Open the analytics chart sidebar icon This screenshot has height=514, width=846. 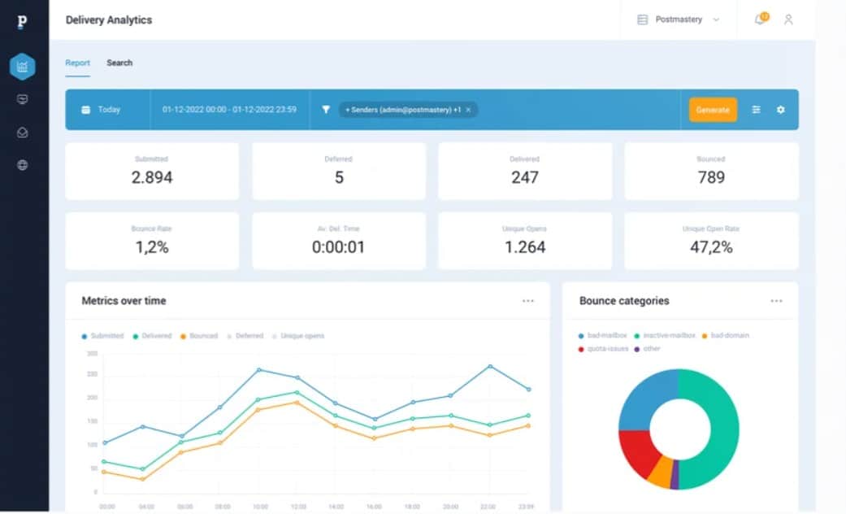(x=22, y=67)
